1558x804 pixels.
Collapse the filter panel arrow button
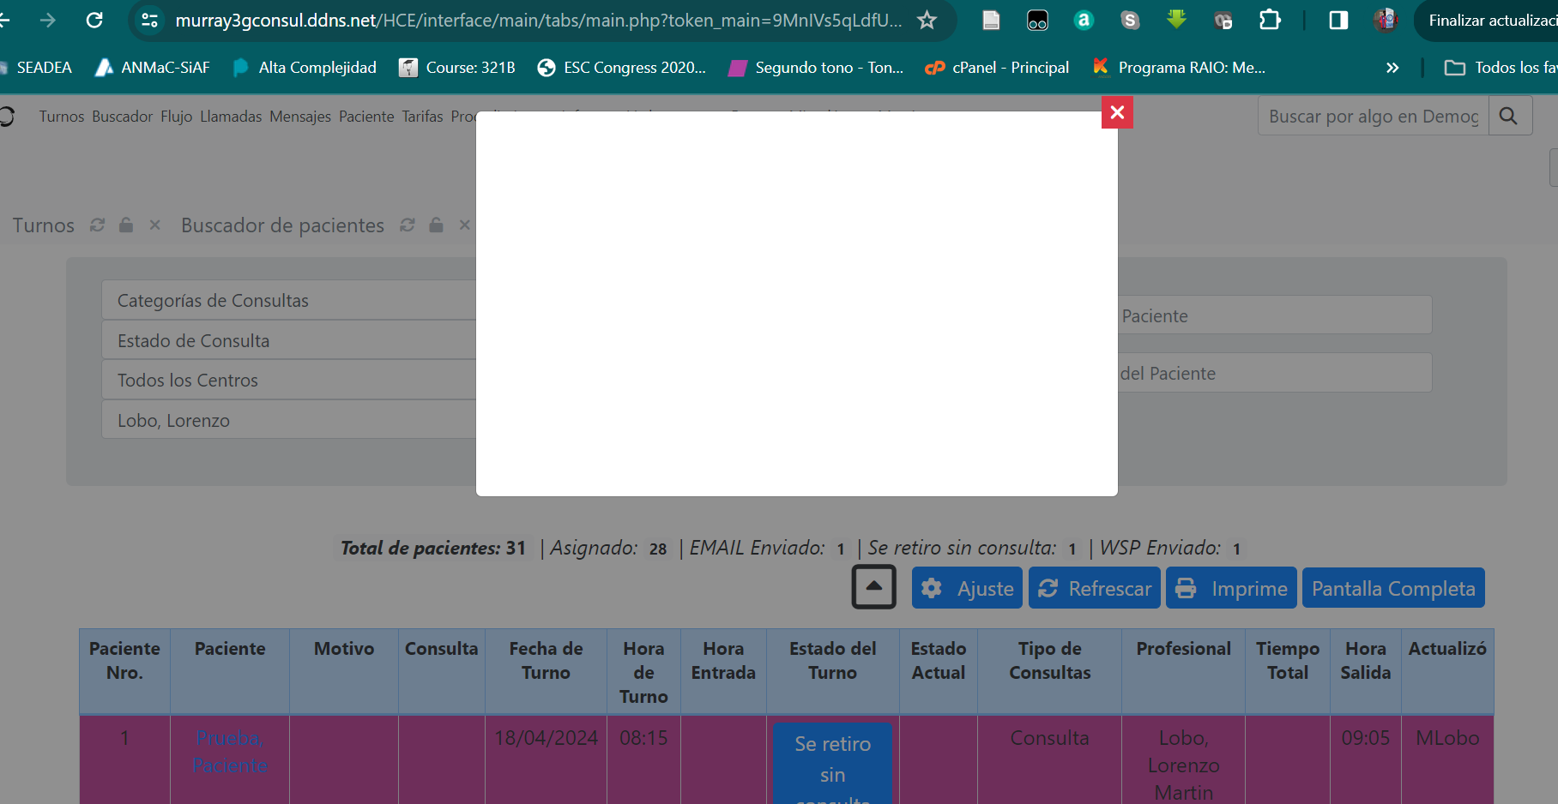(873, 587)
